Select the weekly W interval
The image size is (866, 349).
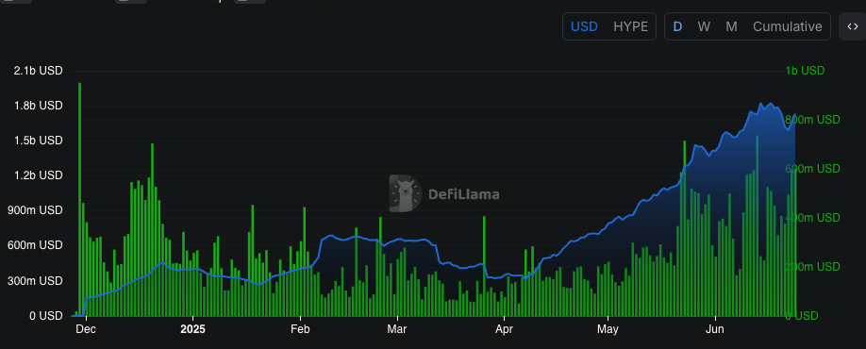[x=704, y=26]
